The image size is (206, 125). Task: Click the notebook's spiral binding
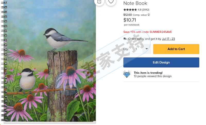[4, 62]
